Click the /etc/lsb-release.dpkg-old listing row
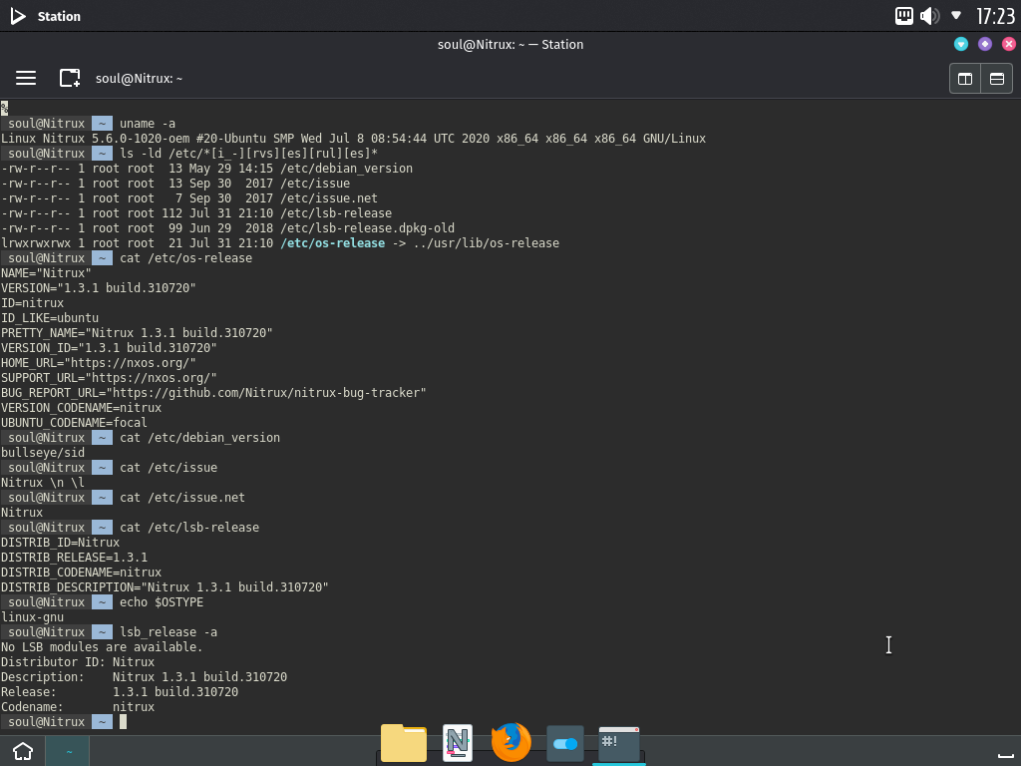 click(228, 228)
